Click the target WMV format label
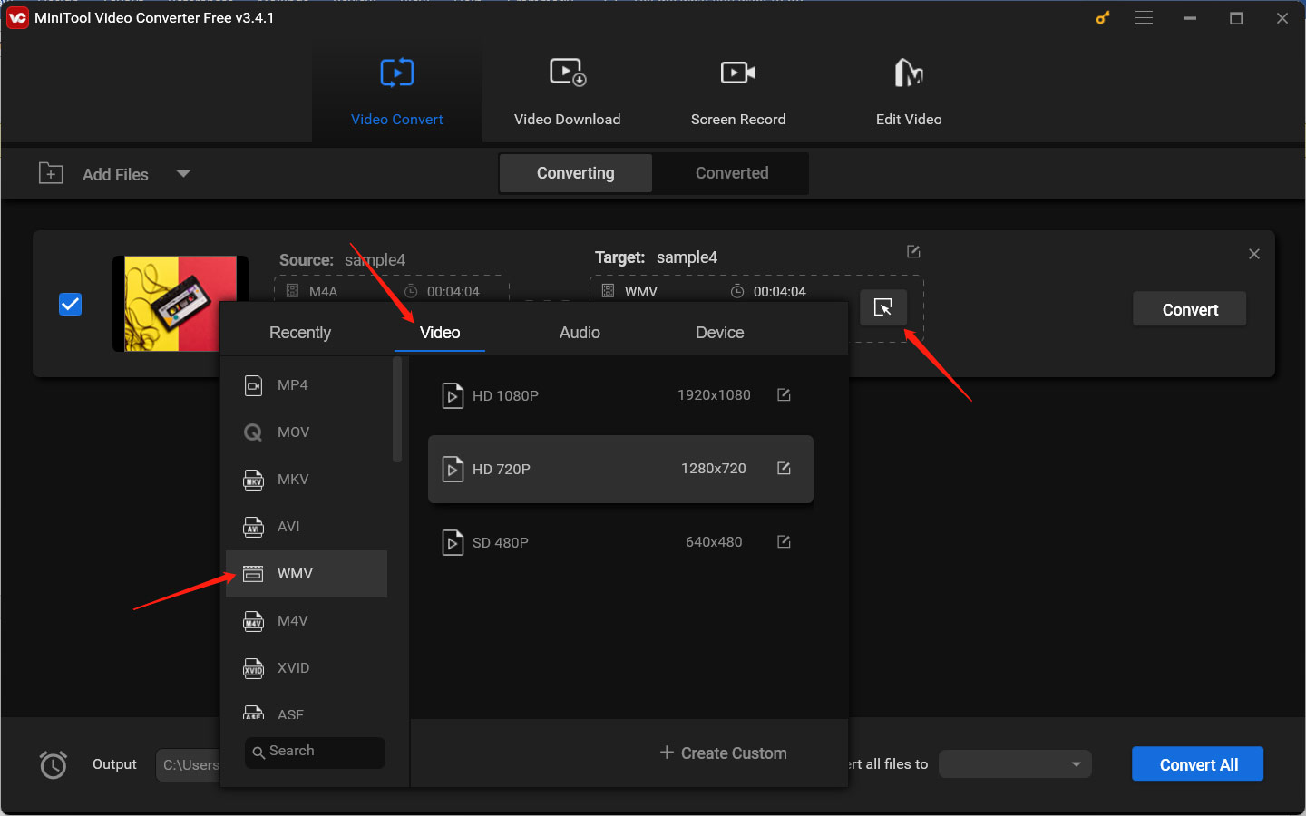 coord(641,291)
